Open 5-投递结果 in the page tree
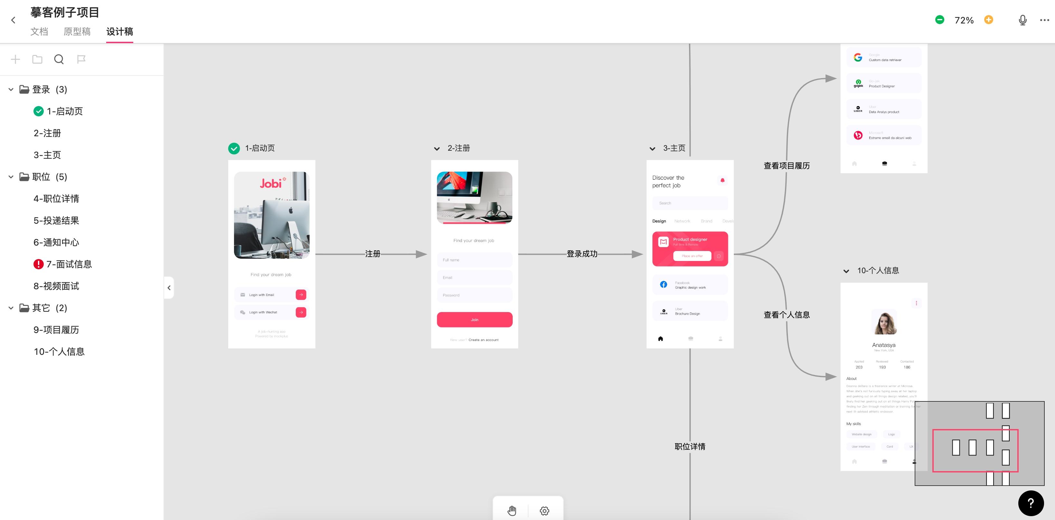Screen dimensions: 1055x520 [56, 220]
